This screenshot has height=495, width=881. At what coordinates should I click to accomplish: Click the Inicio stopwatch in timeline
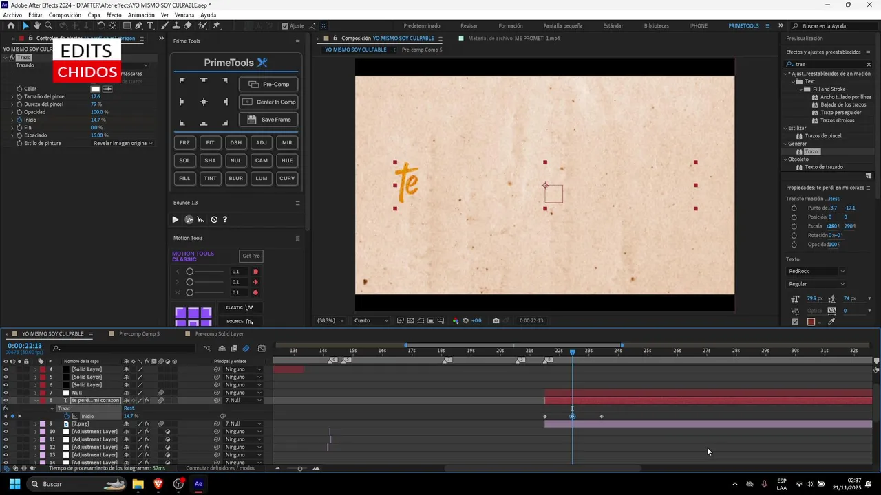tap(67, 416)
